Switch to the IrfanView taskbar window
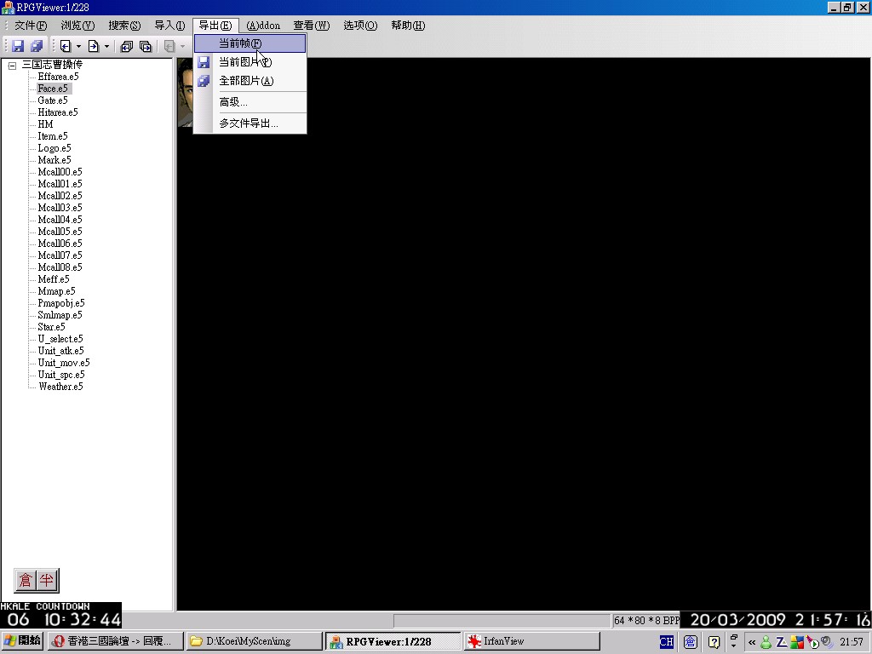 coord(531,641)
